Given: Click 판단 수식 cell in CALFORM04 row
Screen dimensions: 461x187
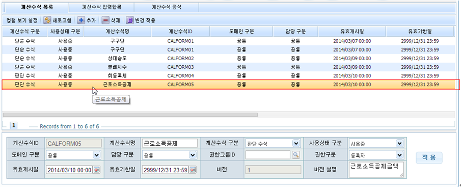Looking at the screenshot, I should point(24,76).
